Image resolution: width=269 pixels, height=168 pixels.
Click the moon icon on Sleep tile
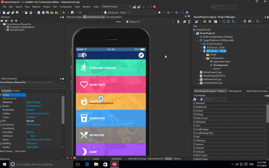pyautogui.click(x=84, y=151)
